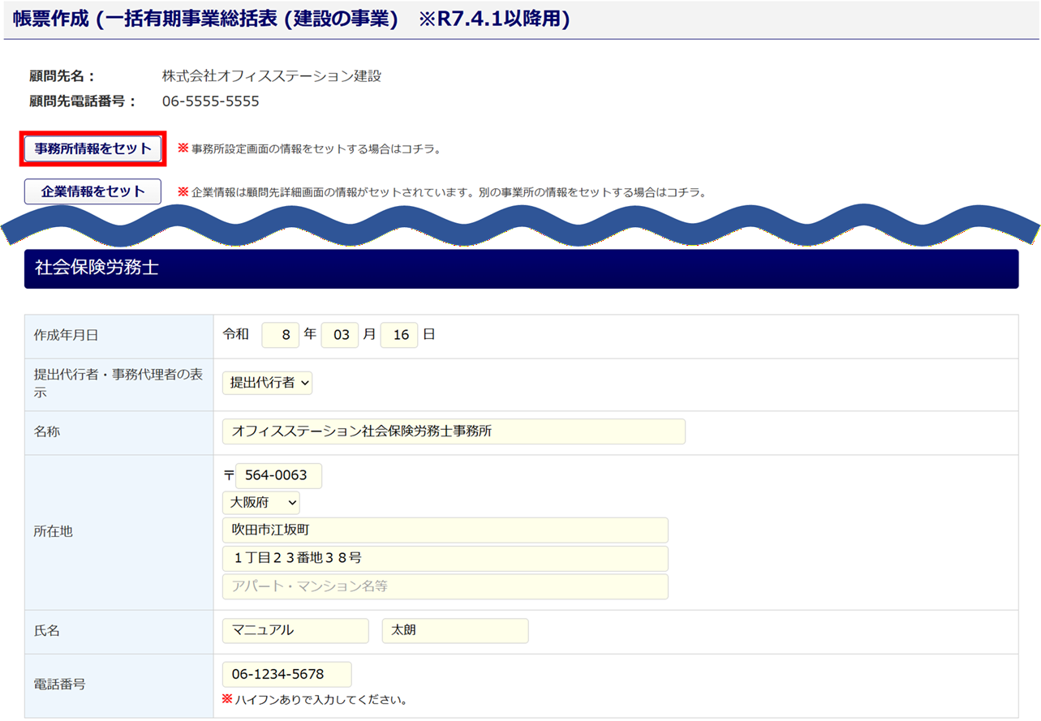The image size is (1041, 721).
Task: Click the client name 株式会社オフィスステーション建設
Action: pyautogui.click(x=271, y=76)
